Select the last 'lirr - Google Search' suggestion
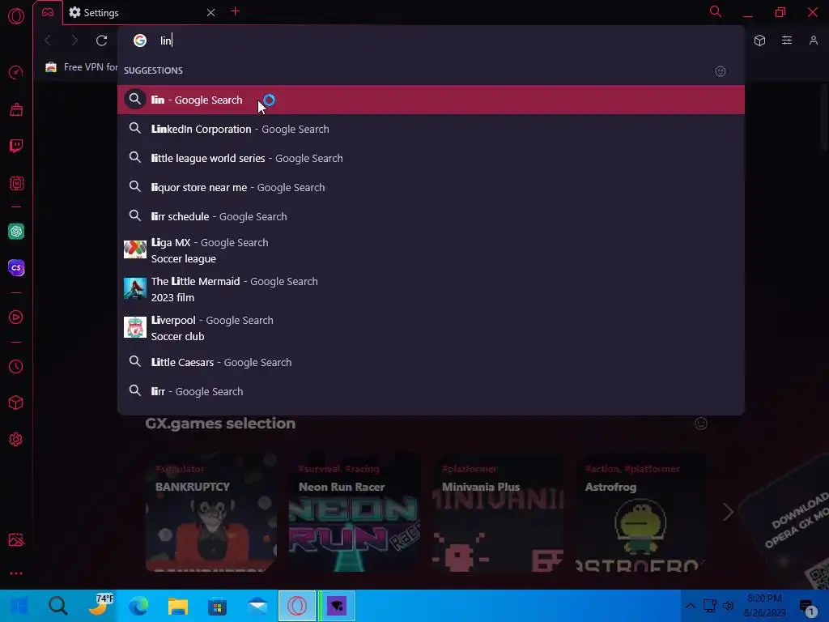The width and height of the screenshot is (829, 622). pos(431,391)
